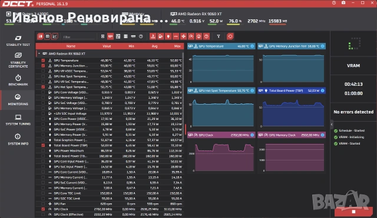The height and width of the screenshot is (218, 377).
Task: Sort by the Max column header
Action: 177,46
